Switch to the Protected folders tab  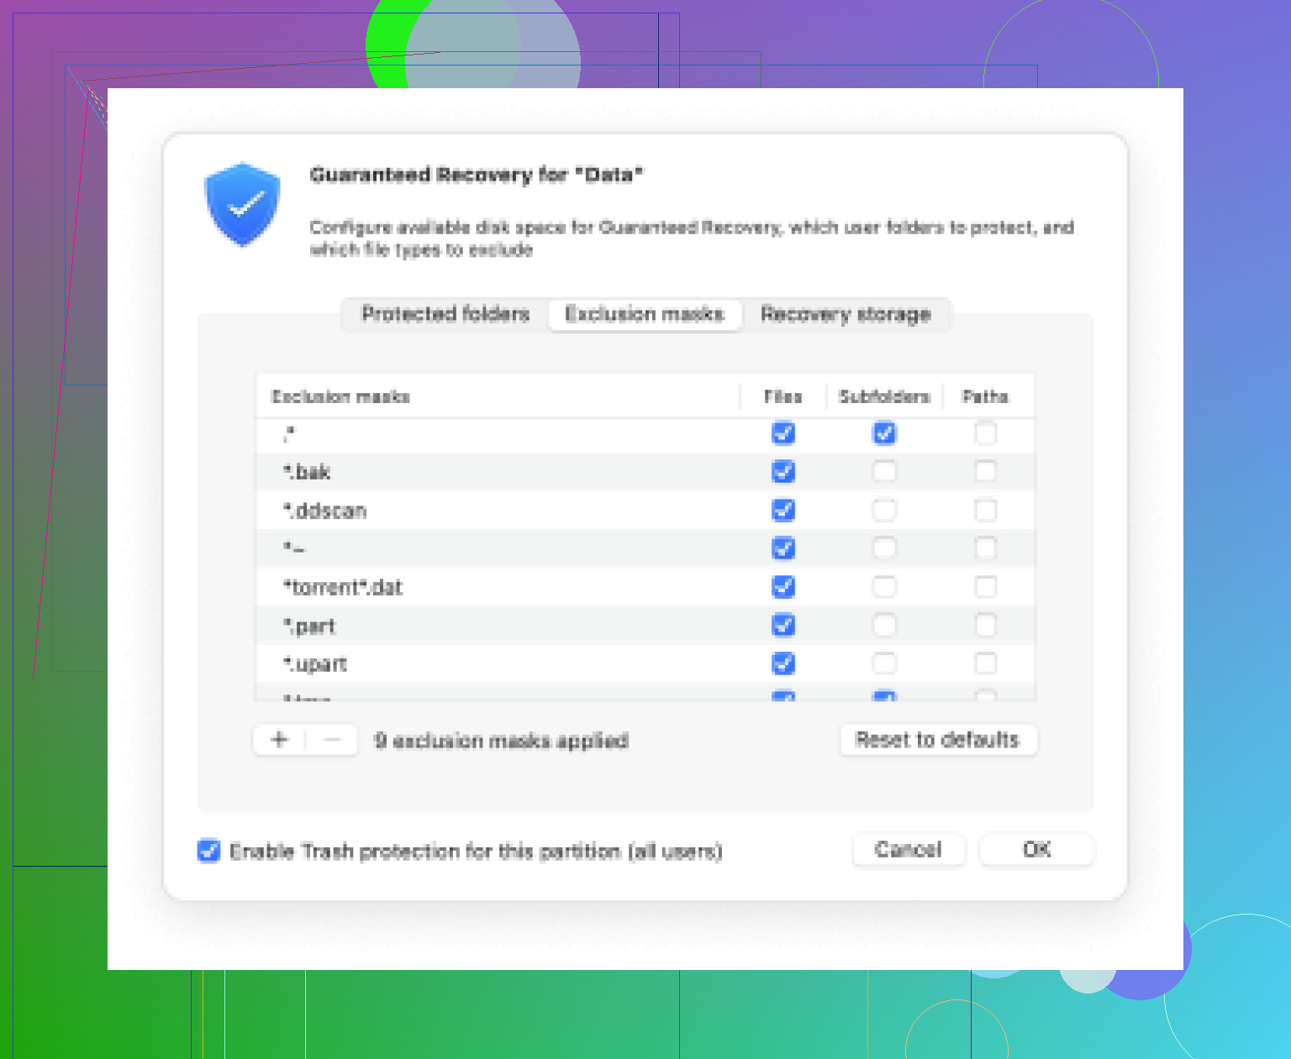445,314
